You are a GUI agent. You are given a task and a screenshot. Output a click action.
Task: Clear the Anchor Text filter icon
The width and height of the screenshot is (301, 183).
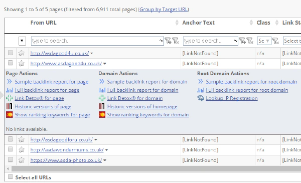coord(250,41)
